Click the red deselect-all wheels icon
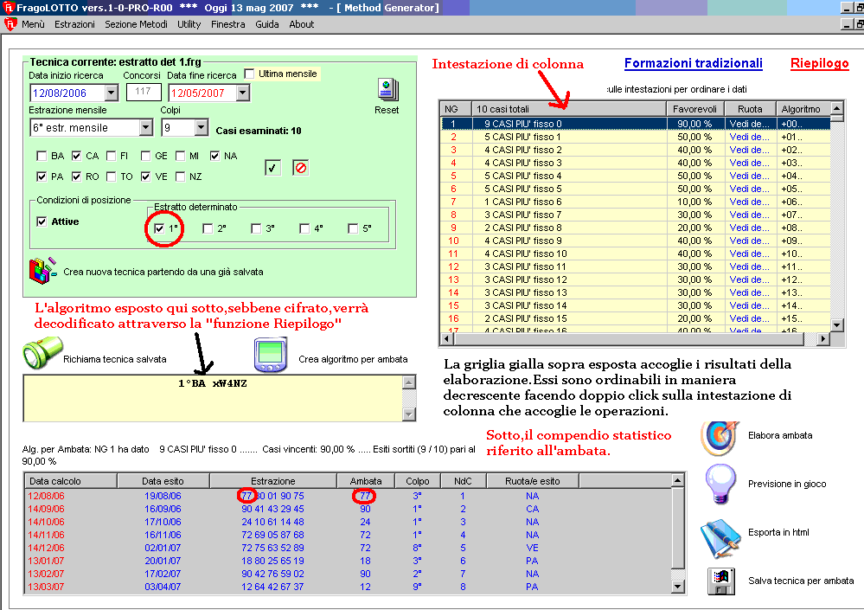This screenshot has height=610, width=864. [300, 168]
